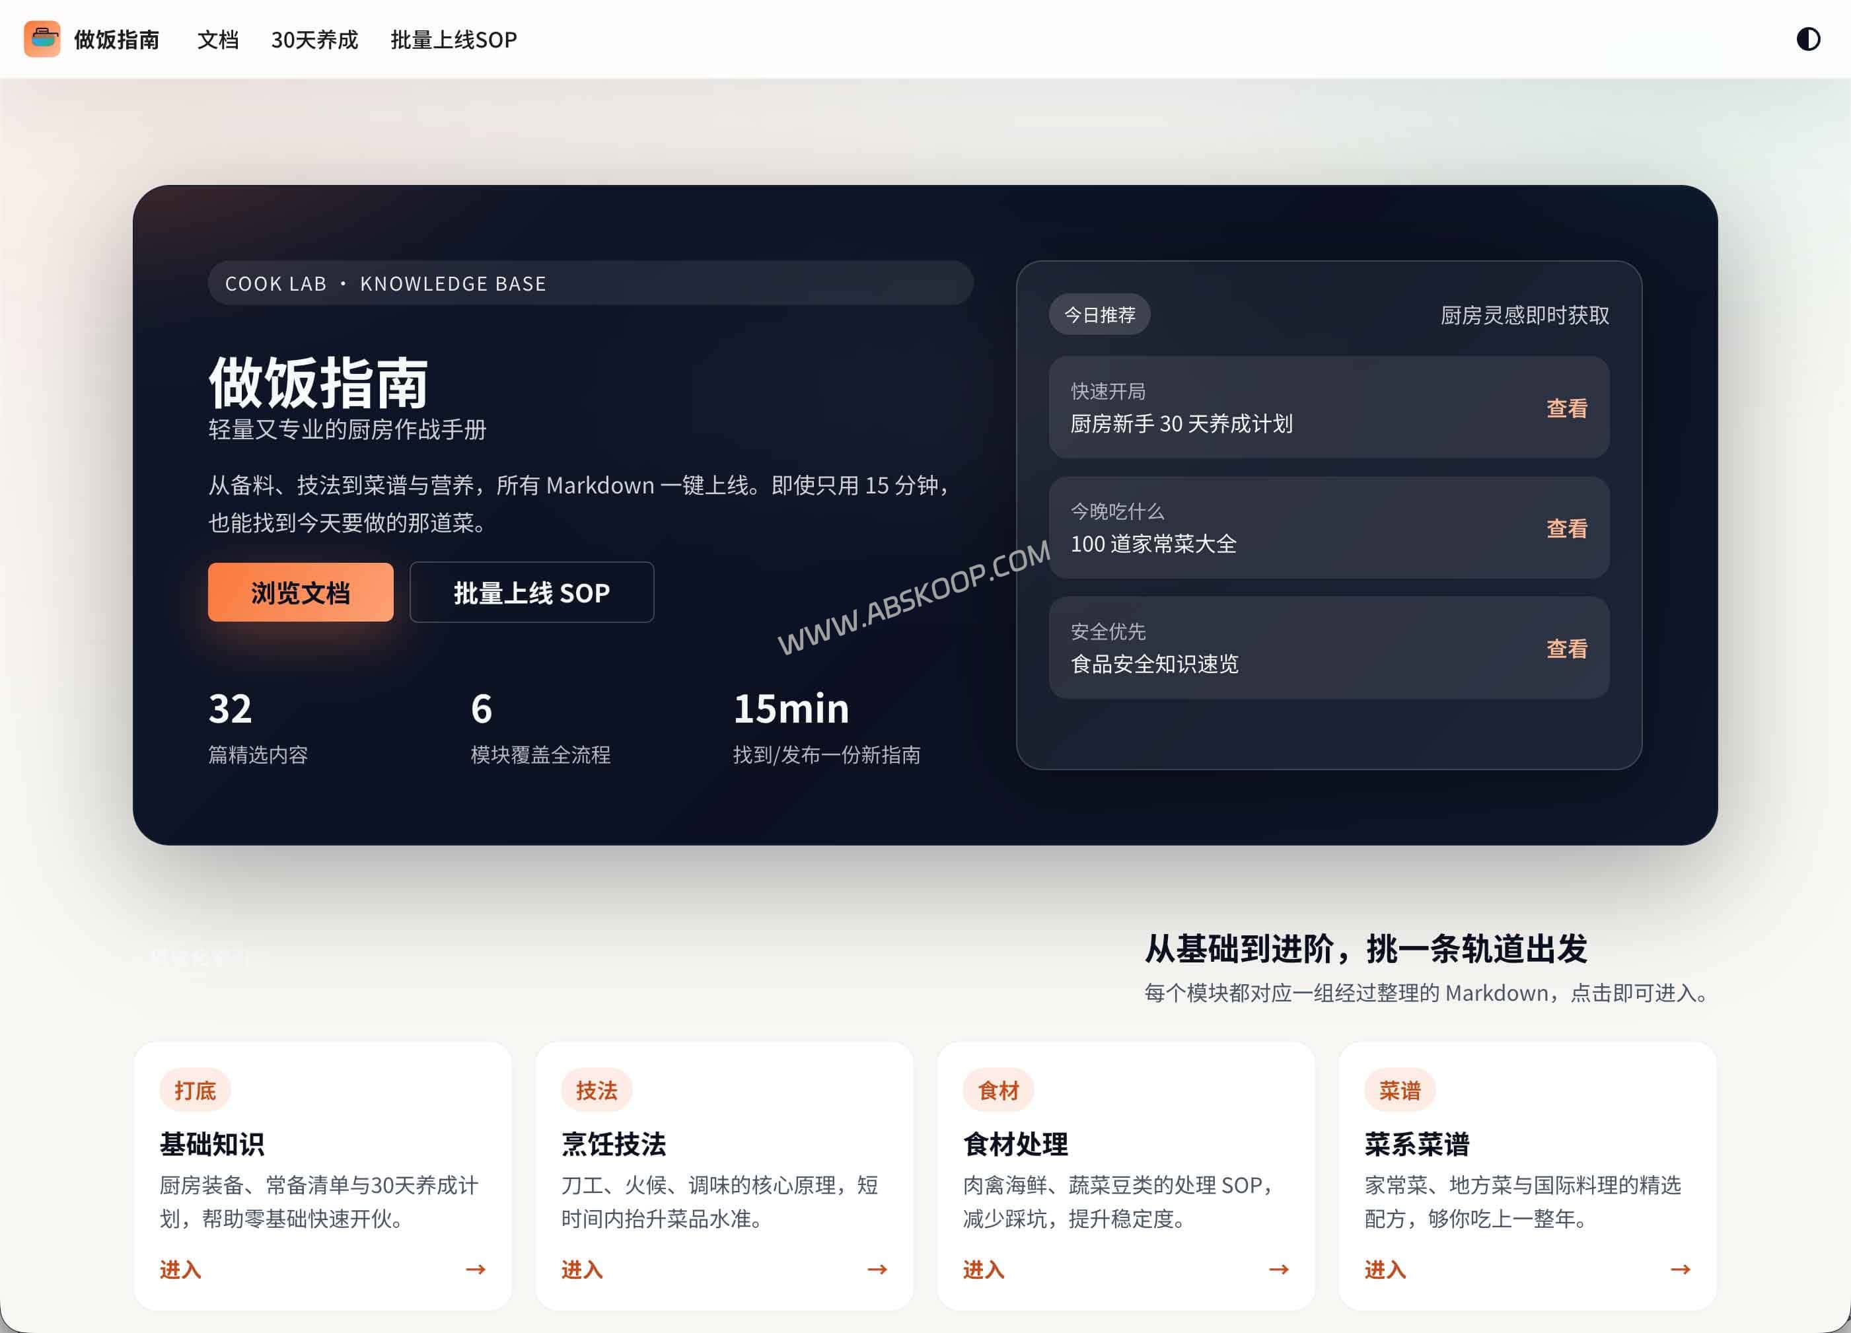Click the arrow icon on 菜系菜谱 card
Viewport: 1851px width, 1333px height.
(x=1681, y=1270)
